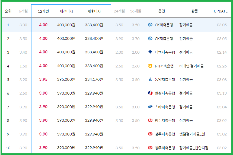The width and height of the screenshot is (233, 155).
Task: Select the 12개월 column header
Action: [43, 11]
